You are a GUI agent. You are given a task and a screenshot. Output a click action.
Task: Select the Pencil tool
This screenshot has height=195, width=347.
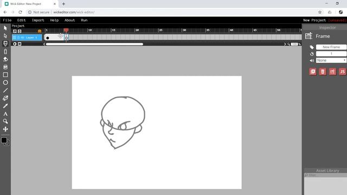pyautogui.click(x=5, y=51)
